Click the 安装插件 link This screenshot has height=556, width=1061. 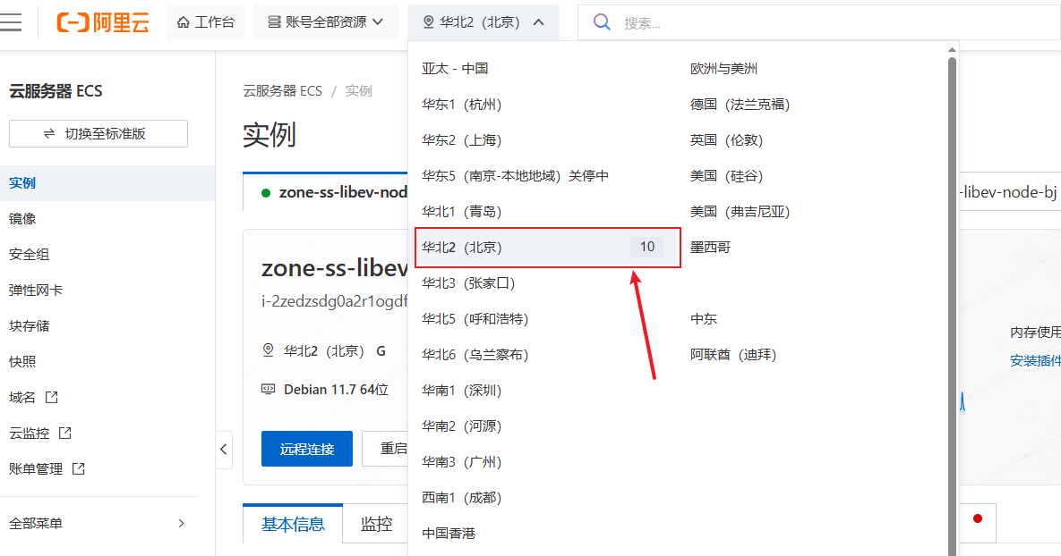(1035, 361)
